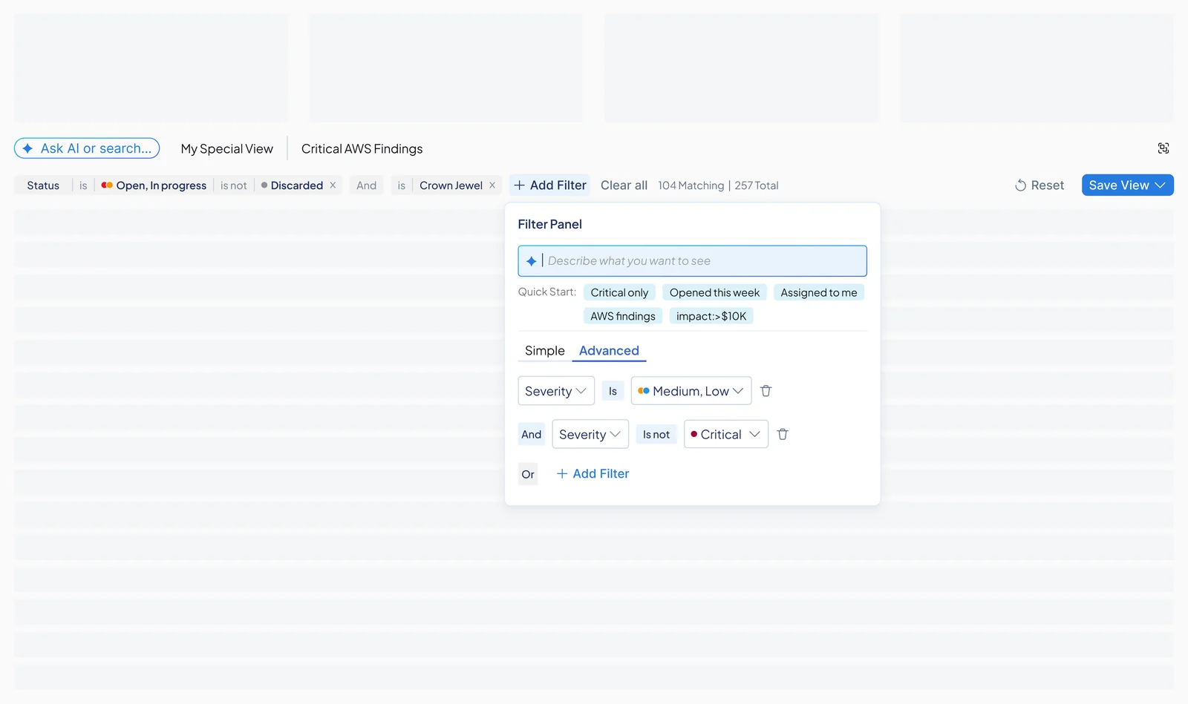
Task: Click the Describe what you want to see field
Action: [692, 261]
